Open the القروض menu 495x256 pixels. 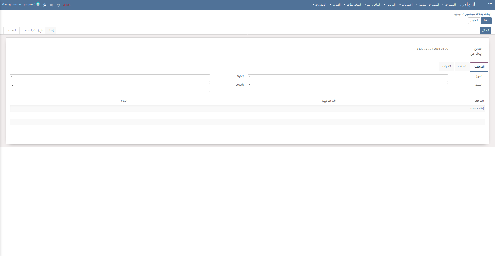click(x=391, y=5)
